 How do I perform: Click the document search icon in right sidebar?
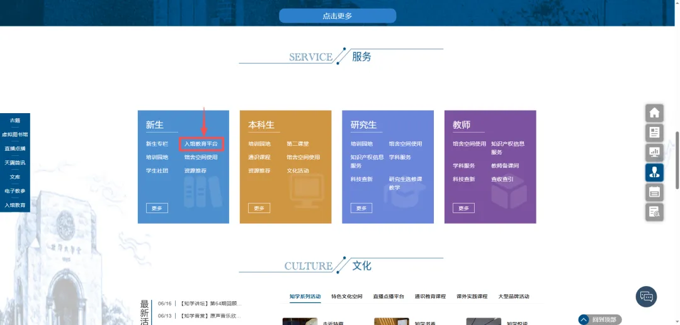[x=654, y=212]
